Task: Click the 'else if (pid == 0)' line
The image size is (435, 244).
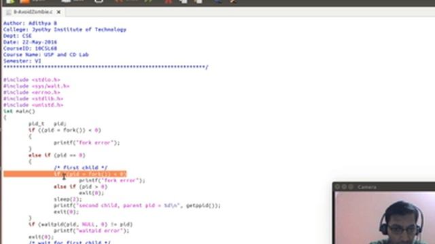Action: 57,155
